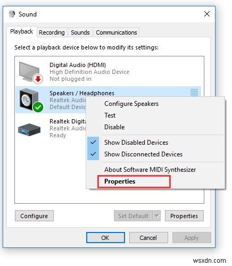Click the Properties button below the list
Viewport: 232px width, 266px height.
tap(184, 216)
